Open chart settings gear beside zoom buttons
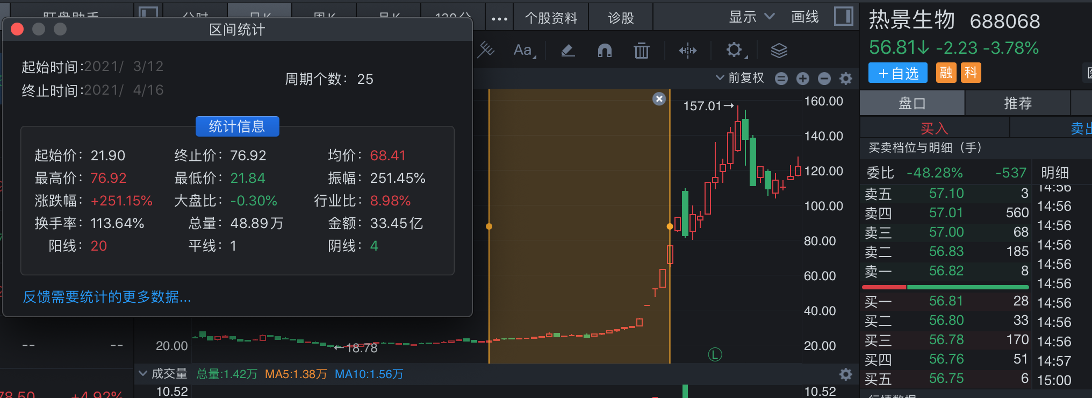The width and height of the screenshot is (1092, 398). click(846, 79)
